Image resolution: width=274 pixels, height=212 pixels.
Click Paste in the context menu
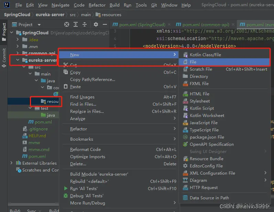coord(119,87)
